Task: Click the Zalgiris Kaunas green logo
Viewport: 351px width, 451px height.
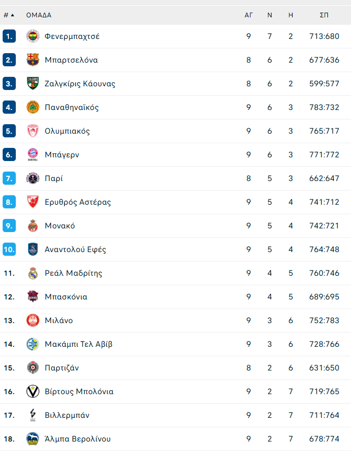Action: pos(33,84)
